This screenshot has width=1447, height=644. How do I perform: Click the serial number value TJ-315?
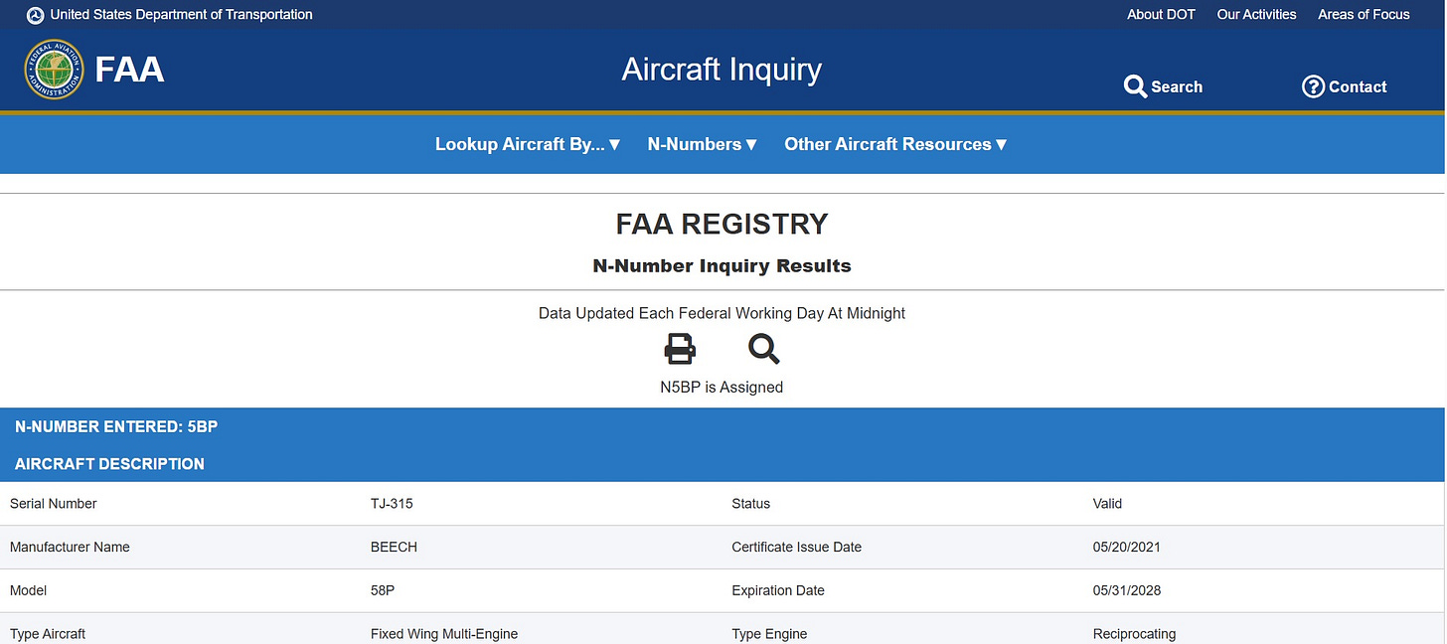point(392,504)
